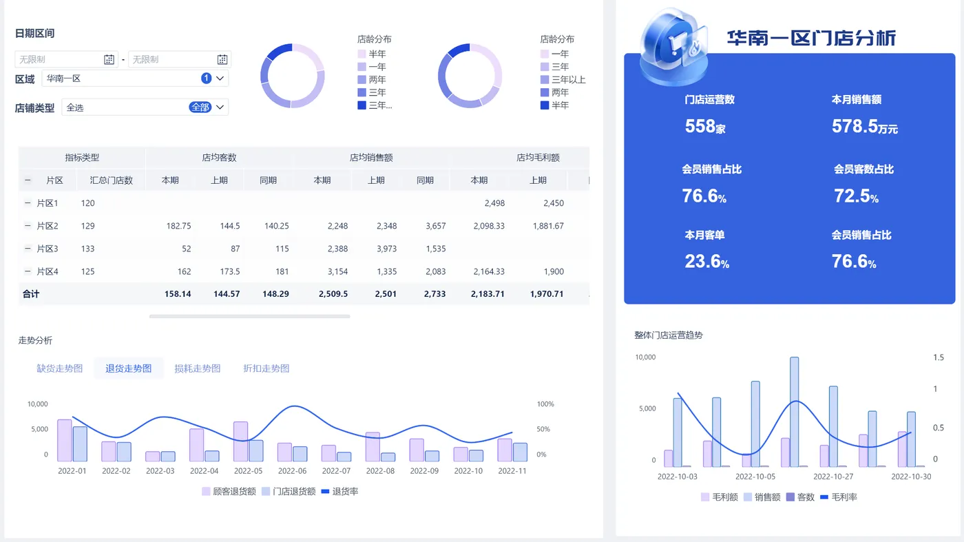This screenshot has width=964, height=542.
Task: Toggle the 销售额 legend item
Action: click(761, 497)
